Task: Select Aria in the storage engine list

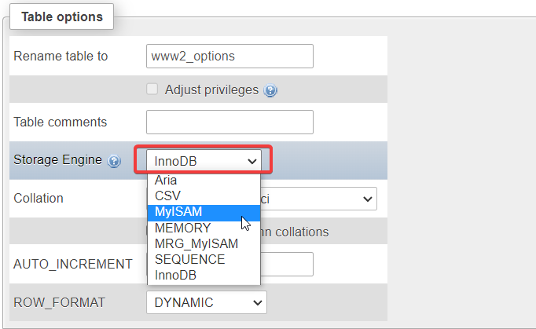Action: tap(204, 180)
